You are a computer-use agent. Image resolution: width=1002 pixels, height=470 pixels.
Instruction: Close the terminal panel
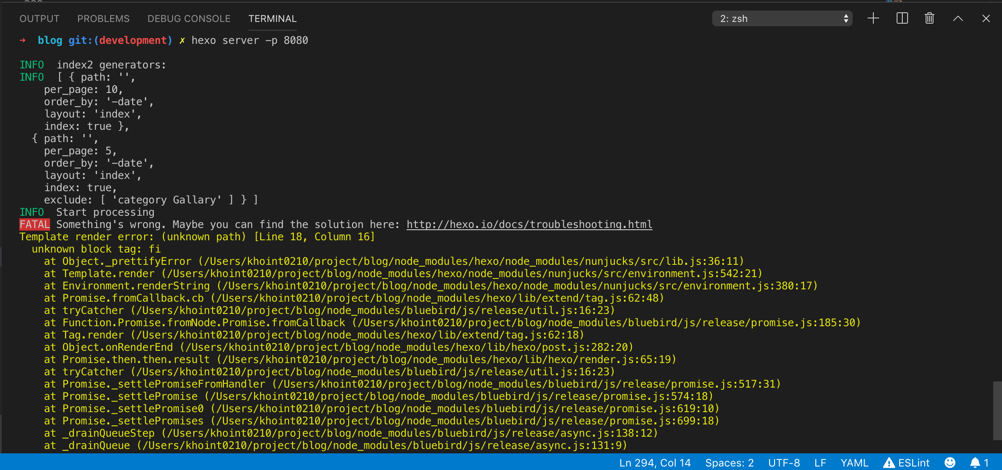[x=986, y=18]
